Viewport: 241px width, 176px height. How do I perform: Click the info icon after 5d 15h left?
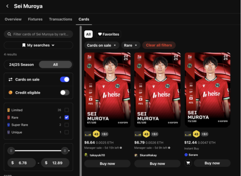click(x=121, y=148)
